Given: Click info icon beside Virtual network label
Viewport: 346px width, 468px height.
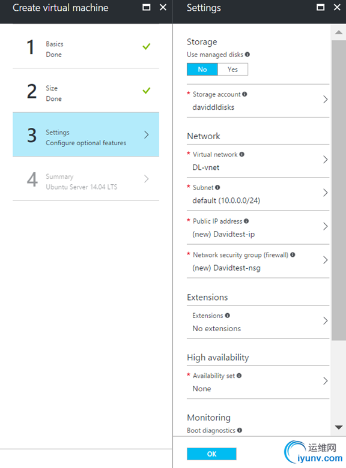Looking at the screenshot, I should point(241,154).
